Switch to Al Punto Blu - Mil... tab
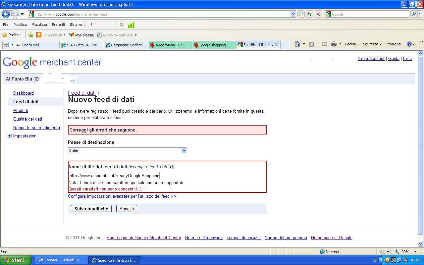The height and width of the screenshot is (265, 424). coord(82,45)
